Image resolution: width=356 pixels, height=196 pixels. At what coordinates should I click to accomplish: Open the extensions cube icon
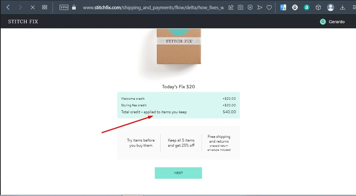click(x=318, y=7)
